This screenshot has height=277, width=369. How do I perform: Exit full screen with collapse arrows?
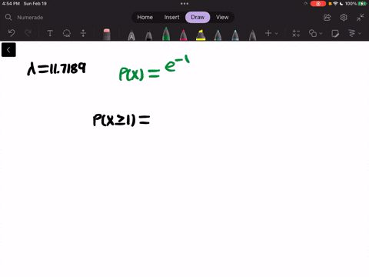(x=360, y=18)
